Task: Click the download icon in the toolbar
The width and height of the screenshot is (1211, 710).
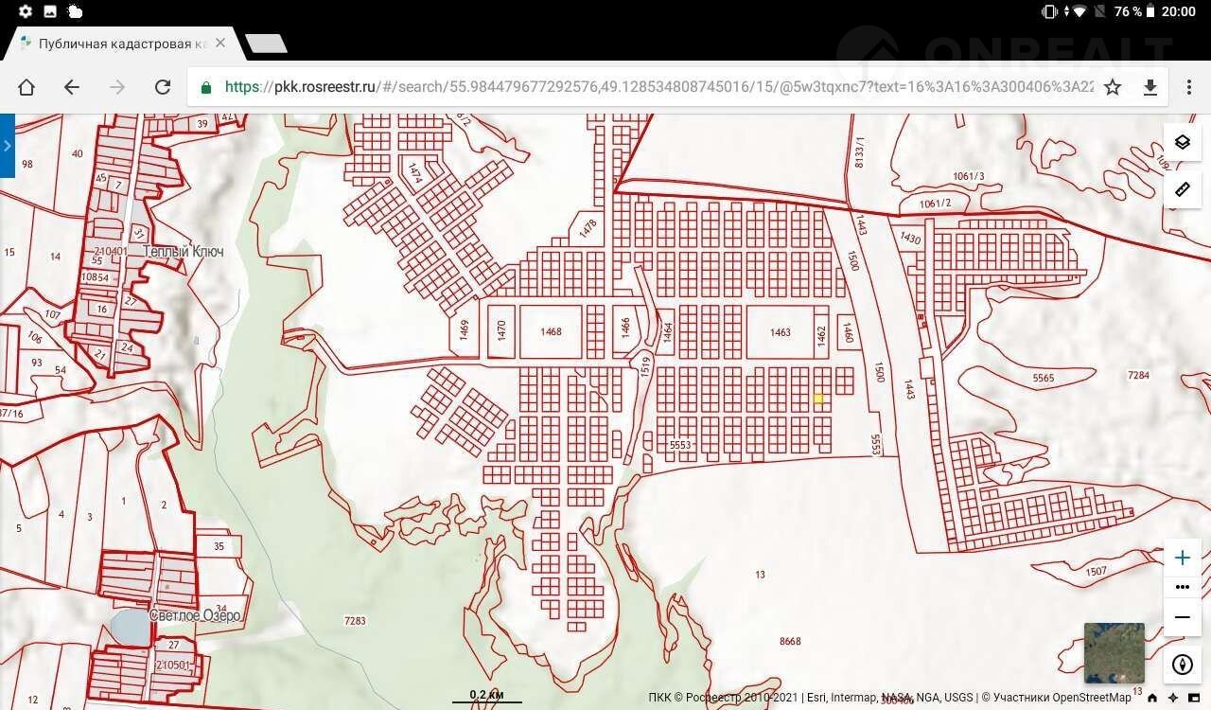Action: (1150, 87)
